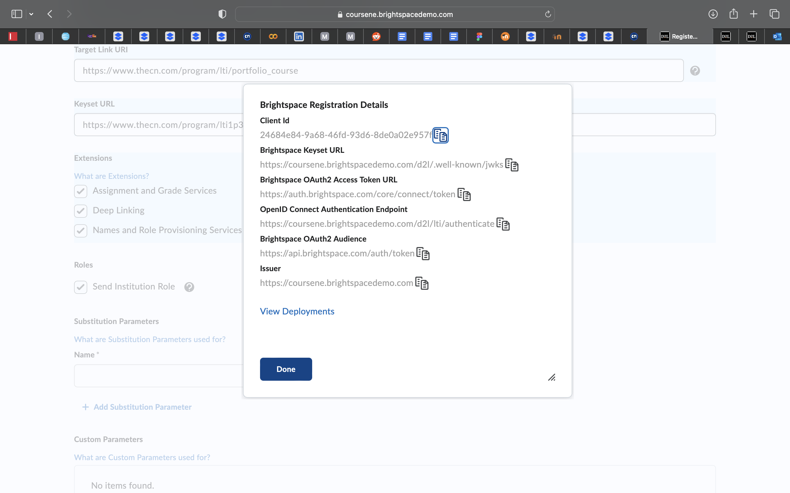Switch to the Reddit tab
The height and width of the screenshot is (493, 790).
pyautogui.click(x=376, y=36)
